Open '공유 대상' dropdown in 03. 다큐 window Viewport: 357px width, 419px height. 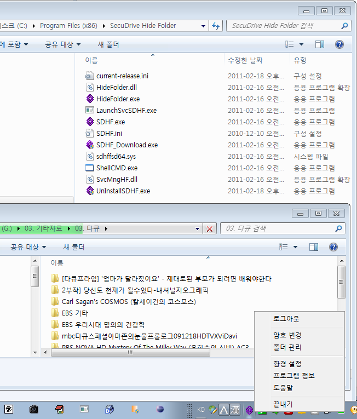pyautogui.click(x=28, y=247)
